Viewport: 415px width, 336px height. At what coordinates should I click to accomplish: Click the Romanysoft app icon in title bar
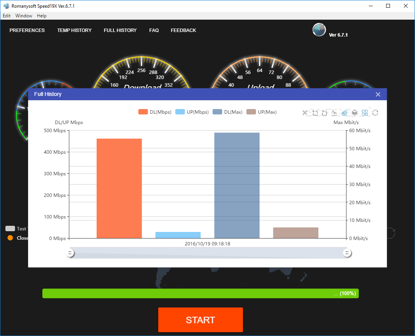(6, 6)
